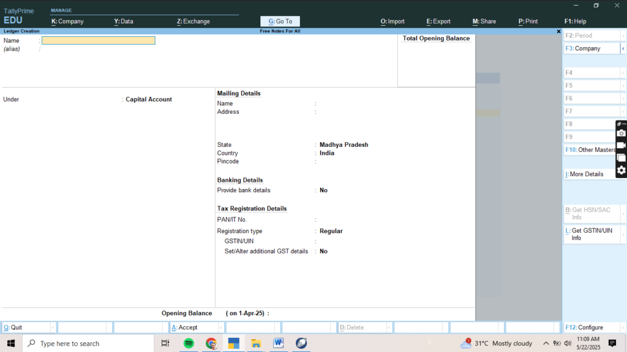Open the Y: Data menu
This screenshot has width=627, height=352.
click(124, 21)
